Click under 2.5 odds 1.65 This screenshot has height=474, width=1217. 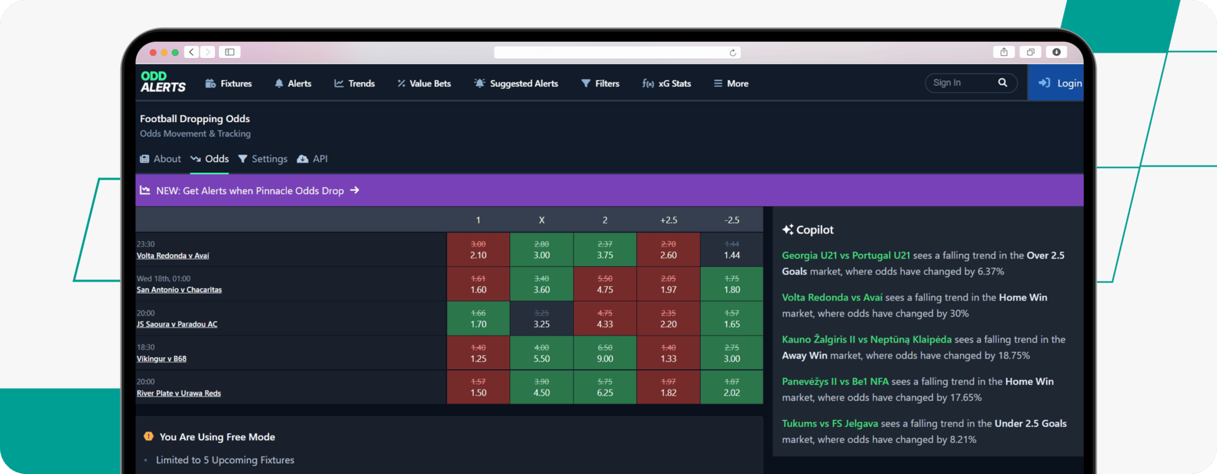pos(732,319)
